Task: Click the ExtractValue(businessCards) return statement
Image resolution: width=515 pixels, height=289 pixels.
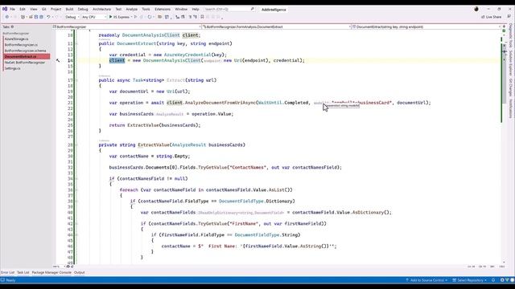Action: (x=154, y=125)
